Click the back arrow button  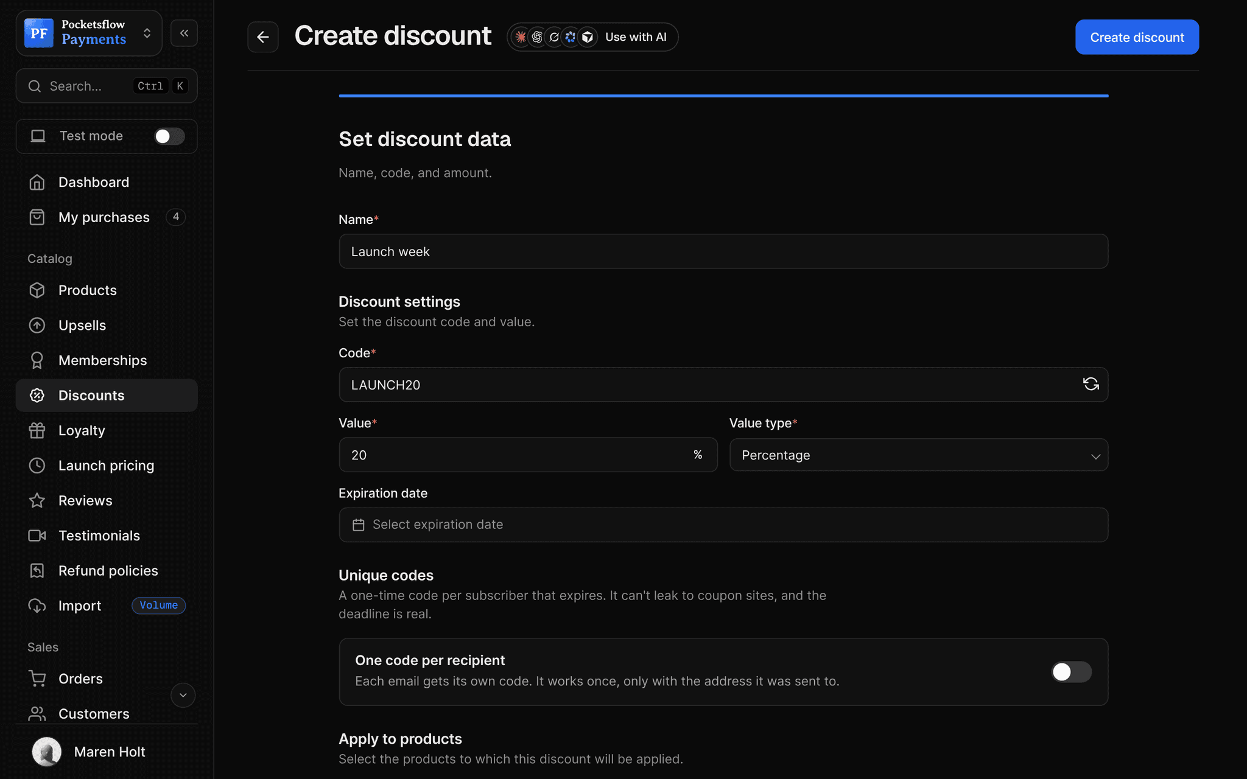tap(262, 37)
